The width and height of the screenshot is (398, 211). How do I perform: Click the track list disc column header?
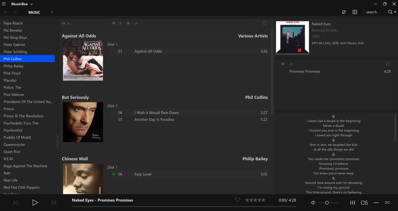tap(128, 23)
